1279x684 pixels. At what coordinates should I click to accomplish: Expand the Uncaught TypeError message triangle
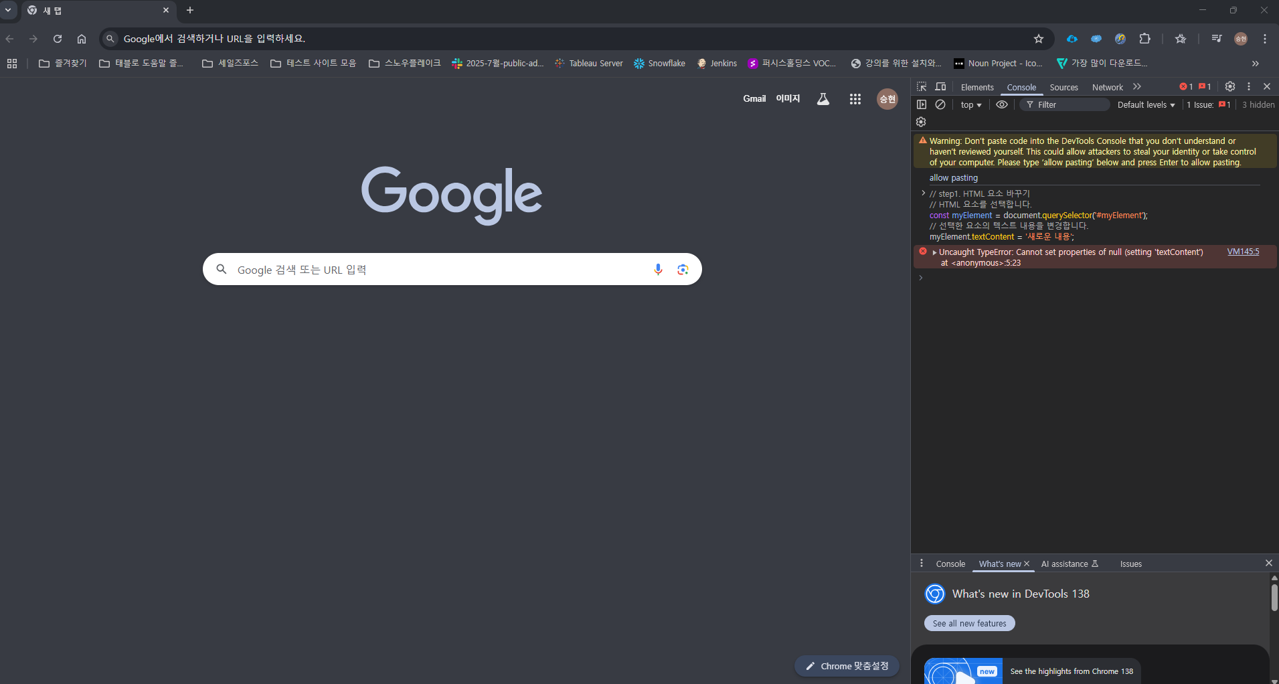(x=934, y=252)
